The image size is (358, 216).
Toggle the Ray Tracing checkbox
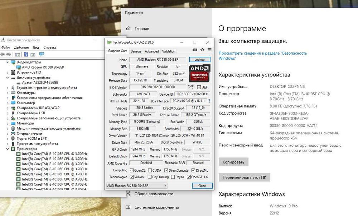click(150, 177)
